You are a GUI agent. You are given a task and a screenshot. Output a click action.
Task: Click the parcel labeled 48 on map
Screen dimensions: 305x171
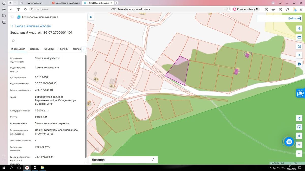112,86
